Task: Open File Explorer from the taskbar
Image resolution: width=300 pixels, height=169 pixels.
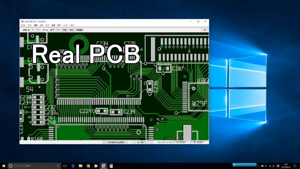Action: pos(81,166)
